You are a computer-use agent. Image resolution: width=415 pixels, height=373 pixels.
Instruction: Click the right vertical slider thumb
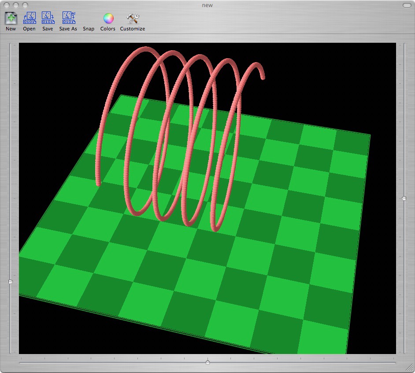coord(404,198)
